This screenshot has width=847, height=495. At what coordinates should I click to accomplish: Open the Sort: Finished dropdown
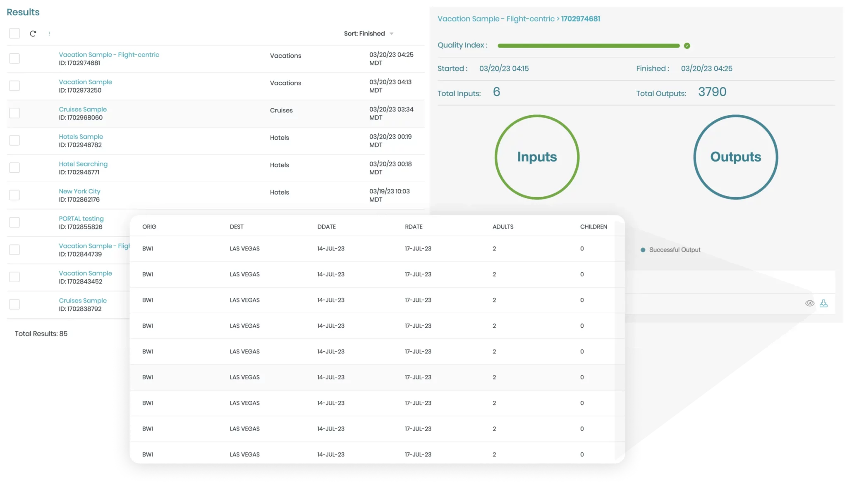pyautogui.click(x=368, y=33)
